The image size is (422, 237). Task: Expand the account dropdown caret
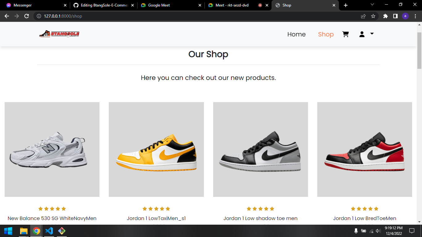[372, 34]
